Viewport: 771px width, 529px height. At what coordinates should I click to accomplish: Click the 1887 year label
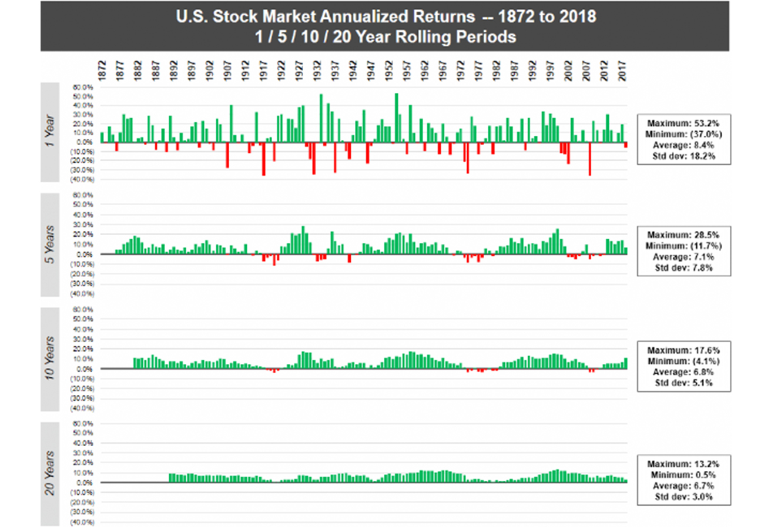[156, 70]
